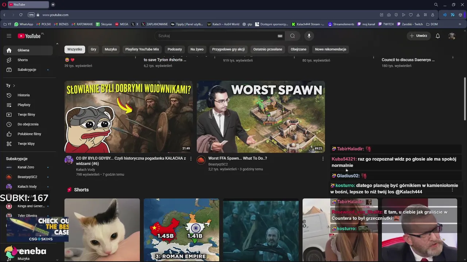Open the downloads icon in toolbar

pos(418,15)
